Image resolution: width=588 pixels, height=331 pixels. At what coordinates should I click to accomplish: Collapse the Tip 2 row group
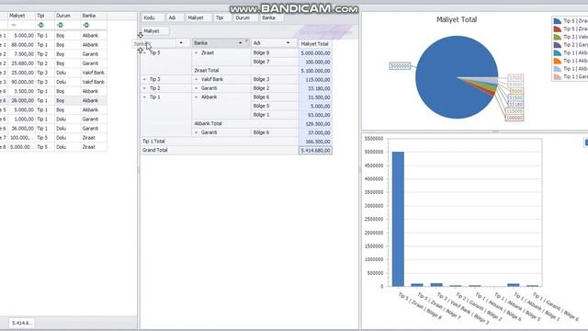pyautogui.click(x=145, y=88)
